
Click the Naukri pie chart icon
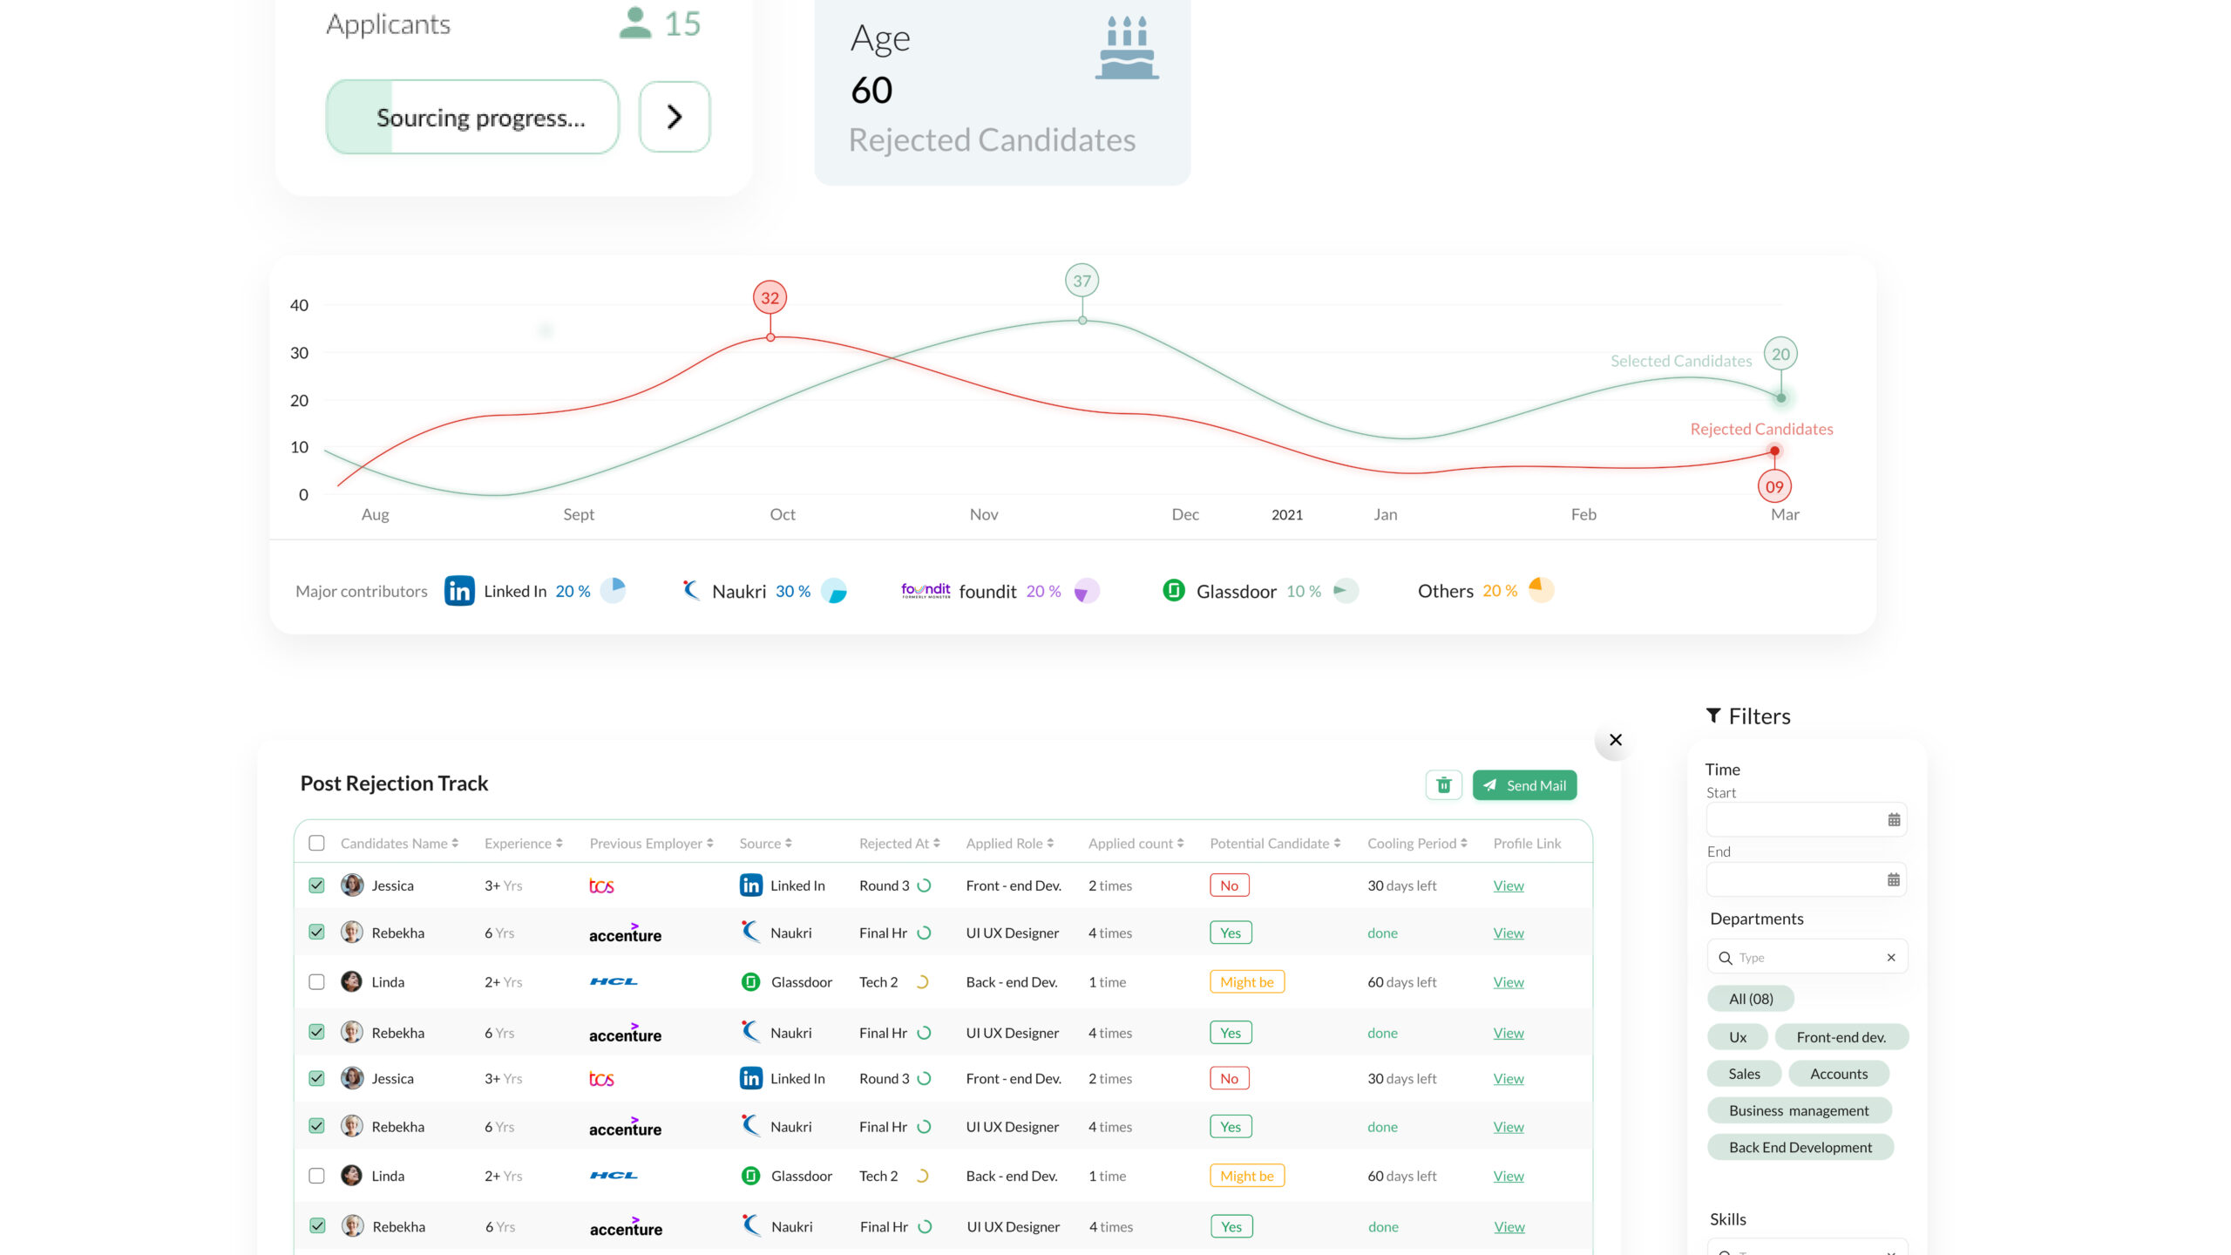pyautogui.click(x=834, y=591)
